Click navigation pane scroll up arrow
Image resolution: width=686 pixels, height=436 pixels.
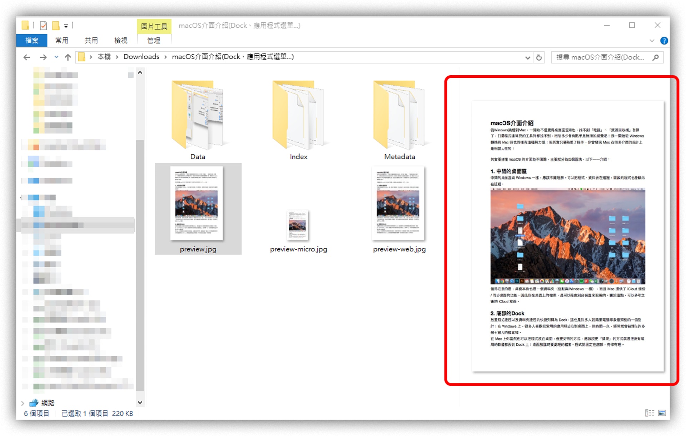point(140,72)
